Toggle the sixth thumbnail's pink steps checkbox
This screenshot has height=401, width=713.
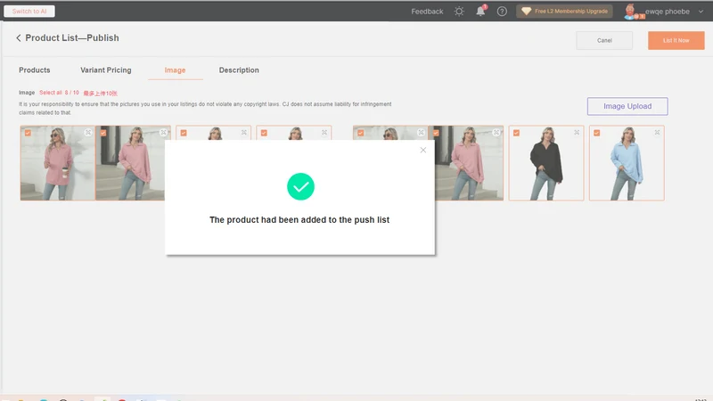tap(436, 133)
